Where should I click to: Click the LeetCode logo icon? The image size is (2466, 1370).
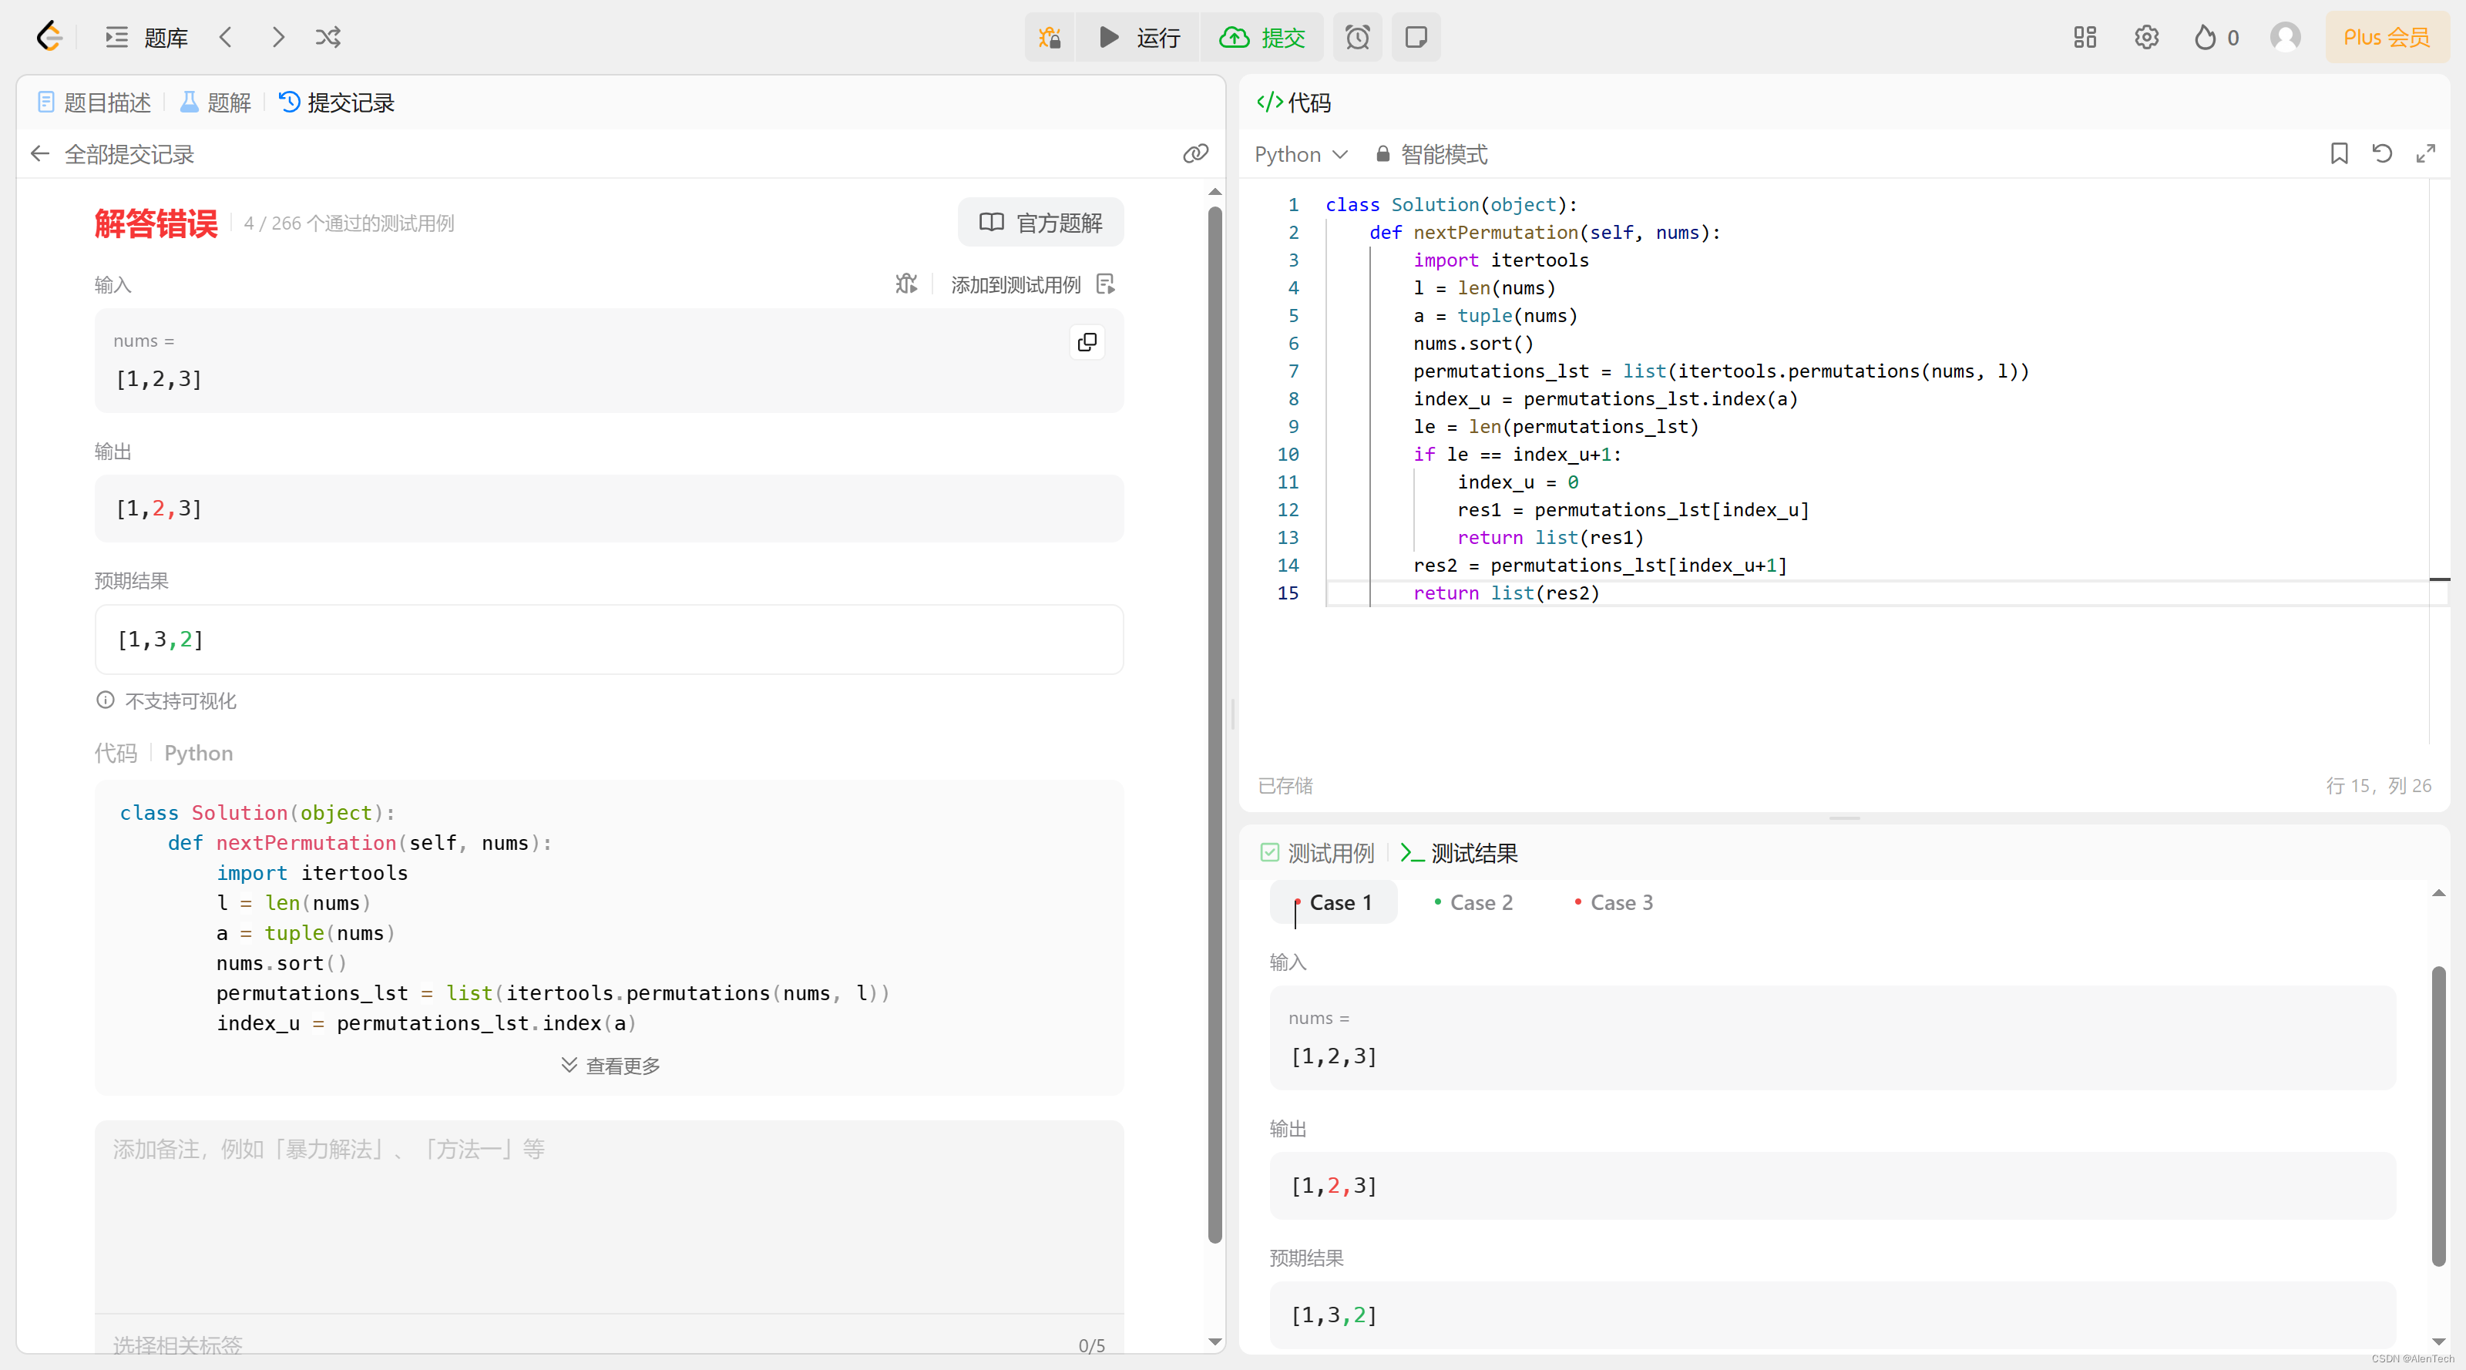(x=49, y=37)
